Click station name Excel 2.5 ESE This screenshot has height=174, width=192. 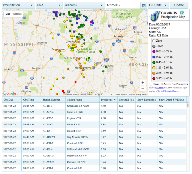pos(75,112)
